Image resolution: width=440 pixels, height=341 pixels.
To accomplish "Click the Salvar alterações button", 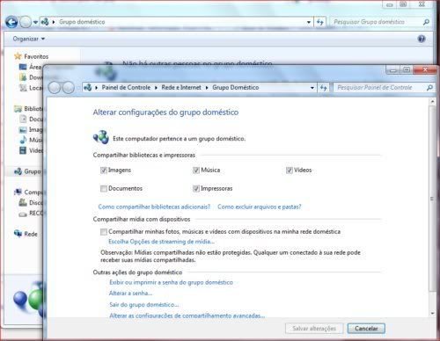I will [314, 329].
